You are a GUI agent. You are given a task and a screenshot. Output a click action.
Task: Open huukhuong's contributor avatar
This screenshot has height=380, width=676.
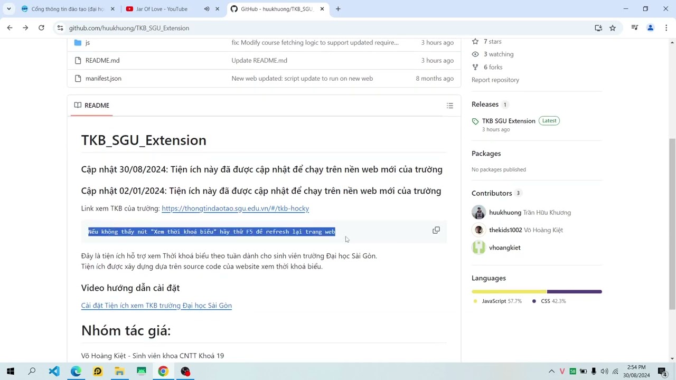(478, 212)
